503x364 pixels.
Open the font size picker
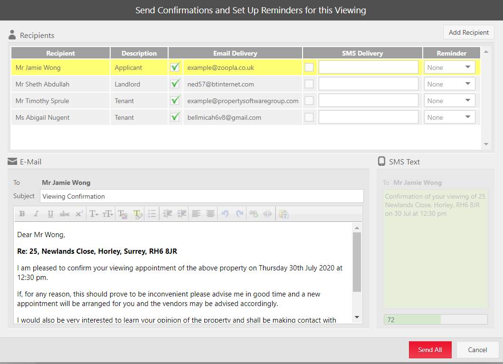(108, 214)
